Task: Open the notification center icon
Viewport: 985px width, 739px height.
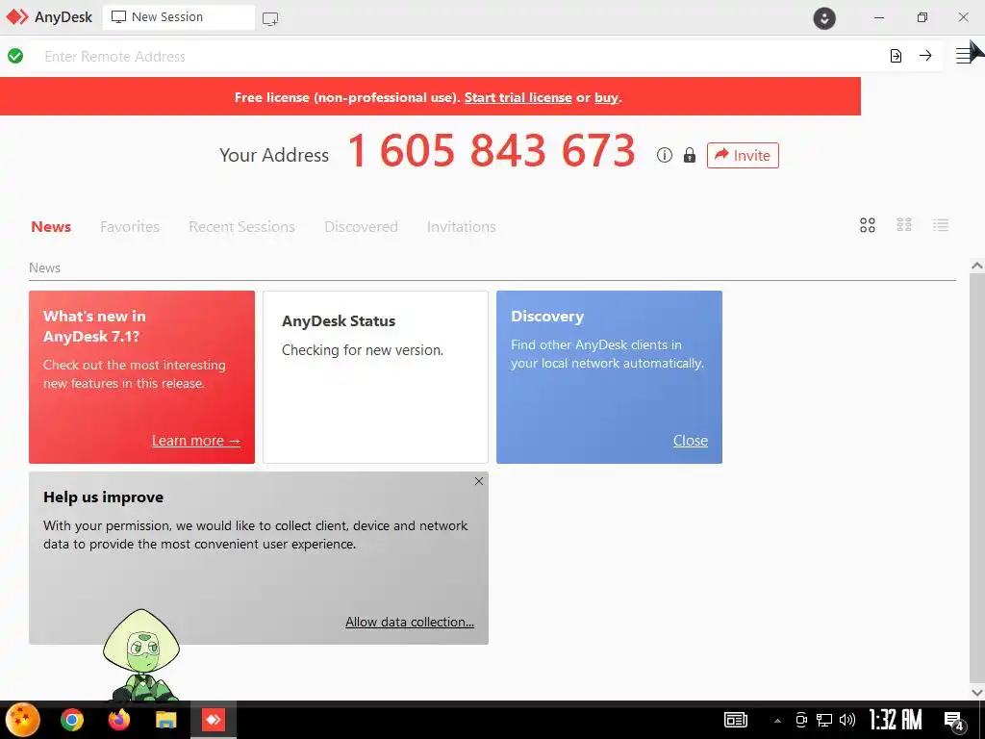Action: pos(955,722)
